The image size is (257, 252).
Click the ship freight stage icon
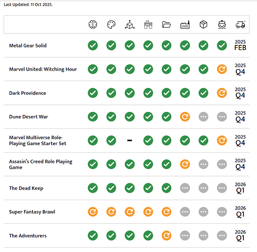222,25
